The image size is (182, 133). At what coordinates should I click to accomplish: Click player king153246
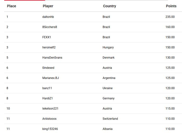click(50, 129)
